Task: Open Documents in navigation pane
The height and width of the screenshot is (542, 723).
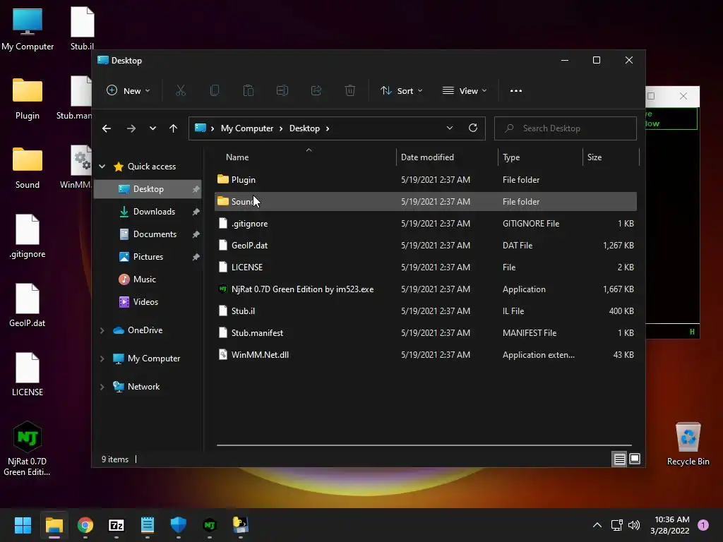Action: [x=148, y=234]
